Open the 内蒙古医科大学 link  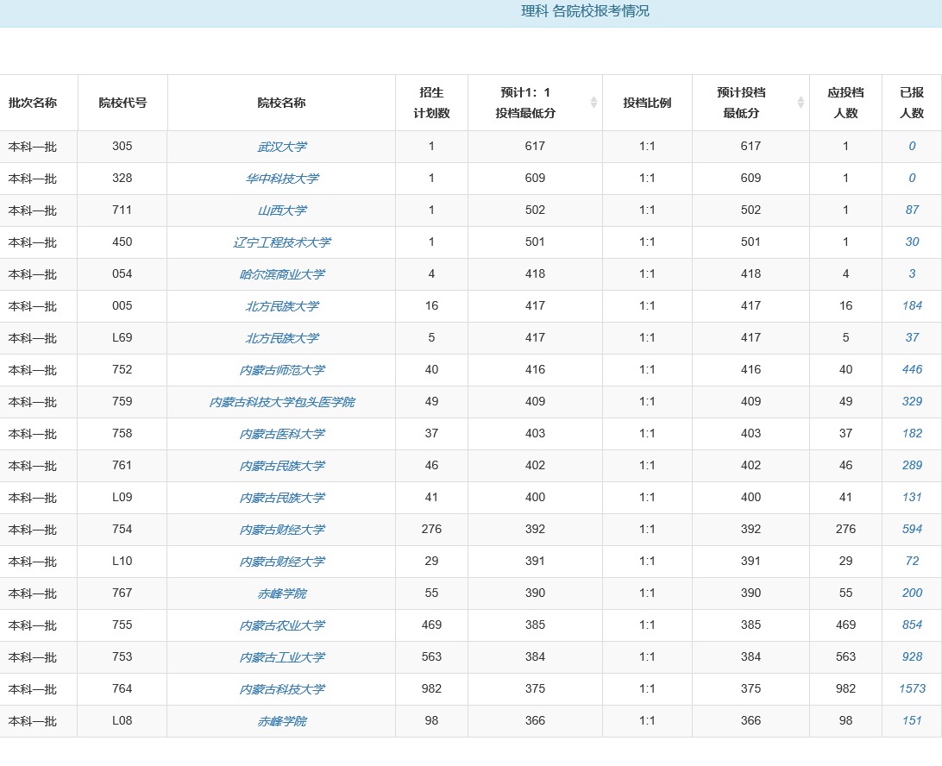click(281, 434)
